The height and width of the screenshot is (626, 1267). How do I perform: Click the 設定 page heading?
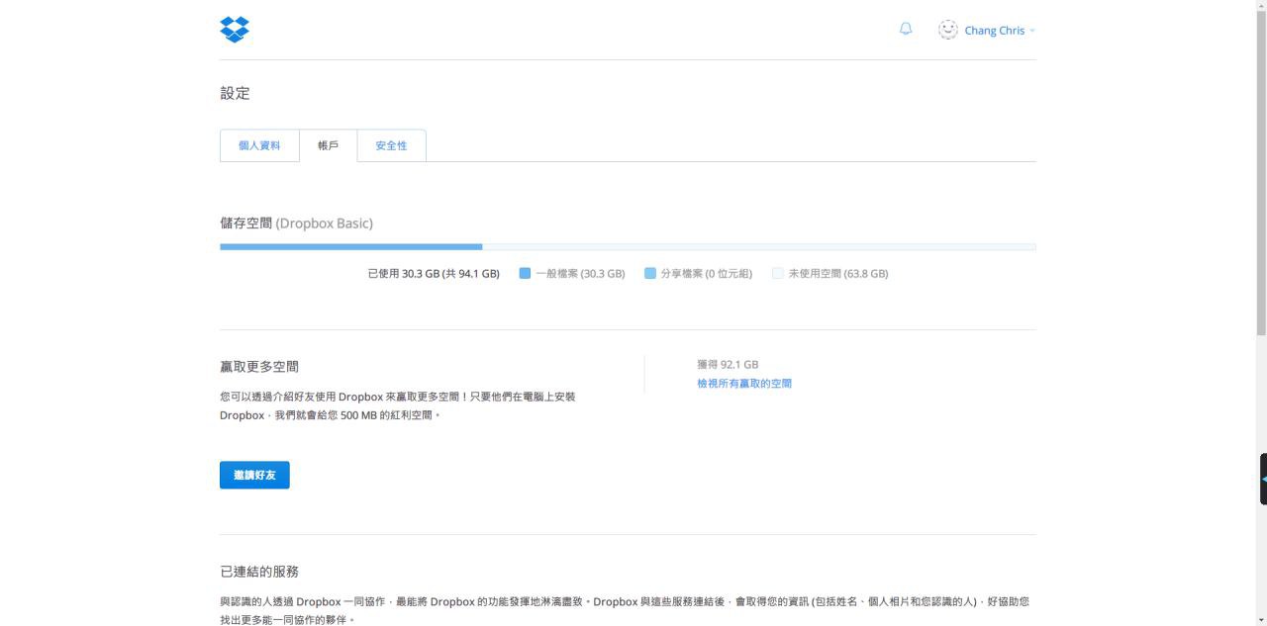(235, 93)
